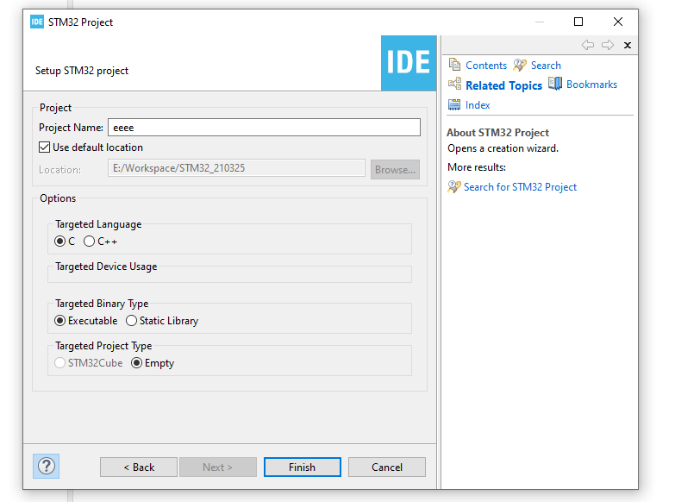Click the Setup STM32 project title text

(x=82, y=71)
